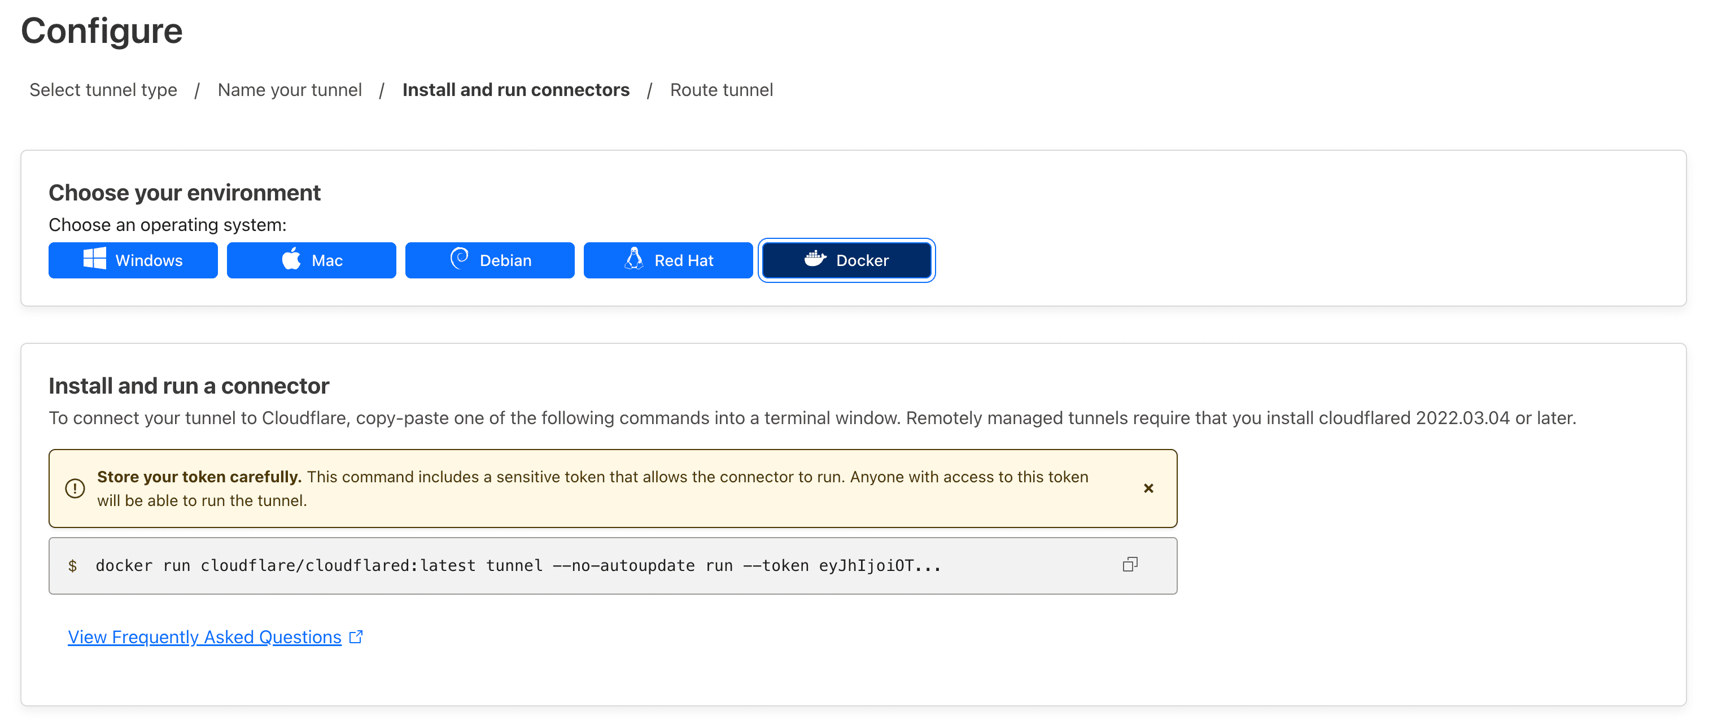The image size is (1713, 724).
Task: Open Install and run connectors step
Action: coord(516,90)
